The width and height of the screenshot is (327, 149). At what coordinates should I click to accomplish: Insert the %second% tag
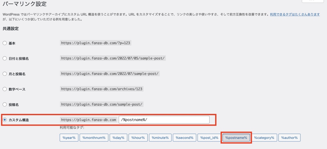(x=184, y=138)
